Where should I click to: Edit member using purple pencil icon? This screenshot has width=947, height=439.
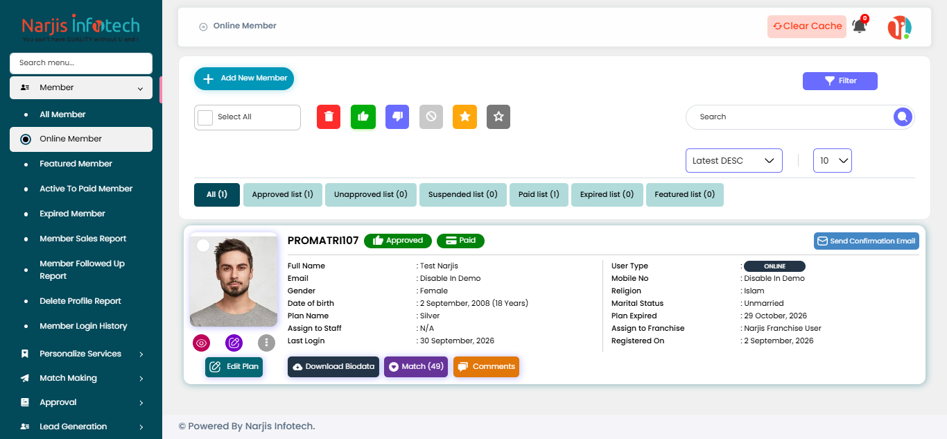pyautogui.click(x=234, y=343)
